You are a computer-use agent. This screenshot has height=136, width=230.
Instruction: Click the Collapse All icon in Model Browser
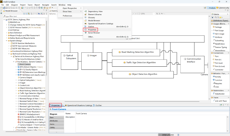pyautogui.click(x=26, y=14)
